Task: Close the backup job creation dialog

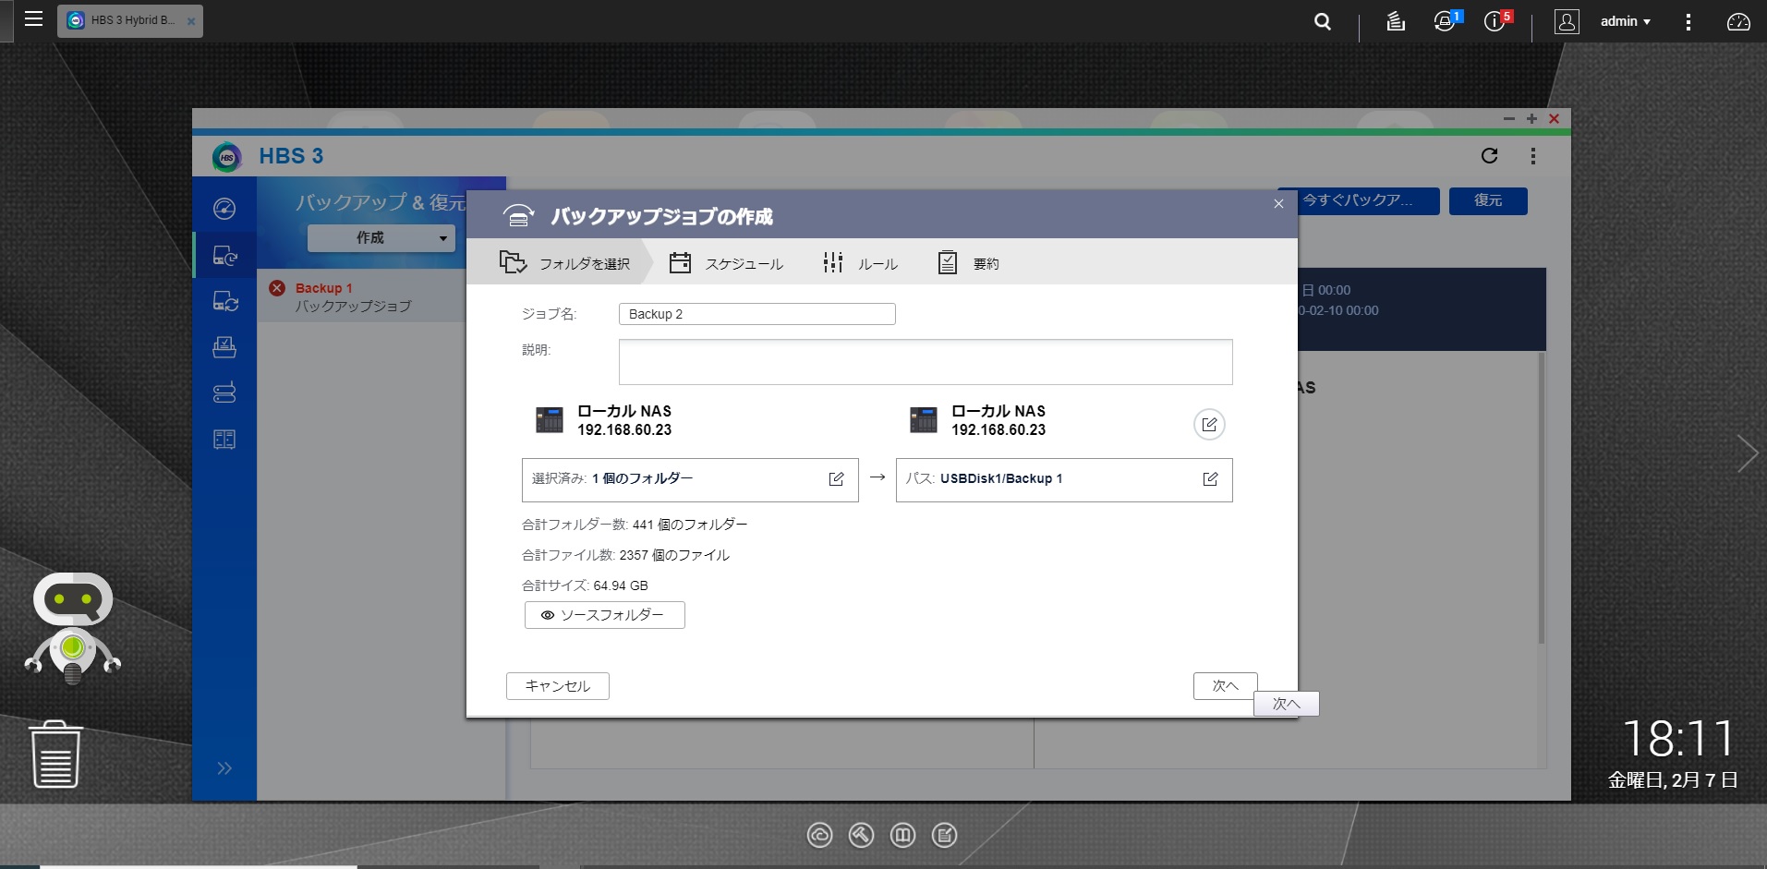Action: point(1278,203)
